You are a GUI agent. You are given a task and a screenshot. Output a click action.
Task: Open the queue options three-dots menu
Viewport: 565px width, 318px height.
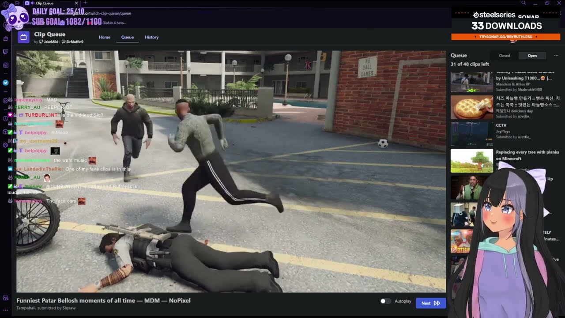(556, 56)
